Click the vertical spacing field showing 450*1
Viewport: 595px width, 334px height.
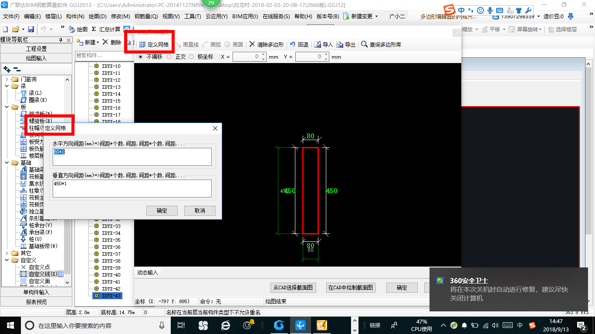pos(132,188)
